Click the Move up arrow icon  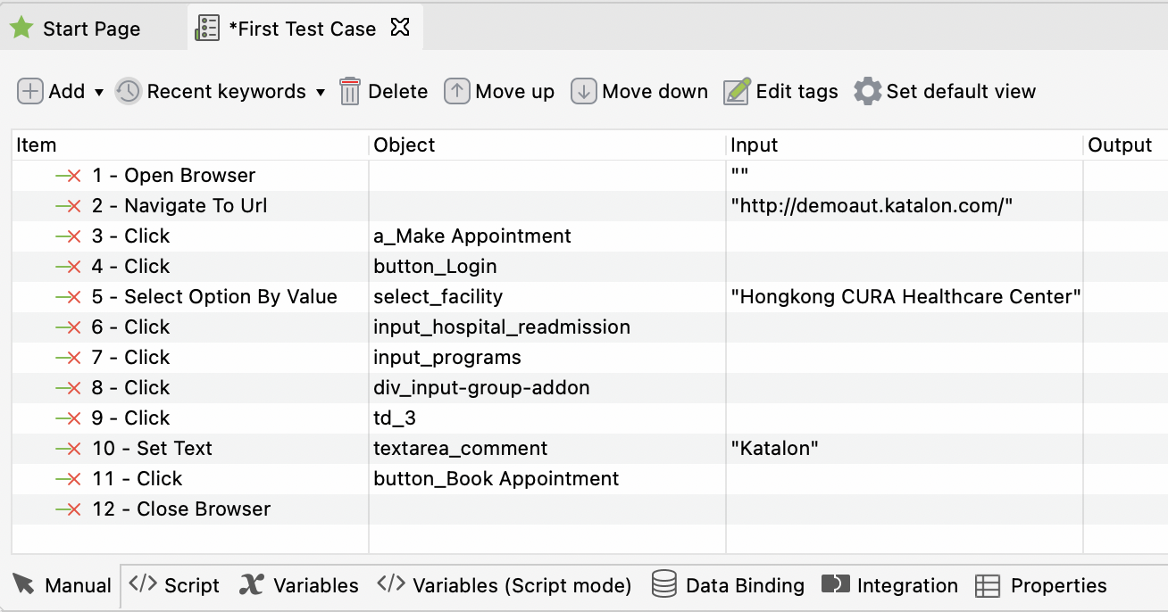coord(457,91)
